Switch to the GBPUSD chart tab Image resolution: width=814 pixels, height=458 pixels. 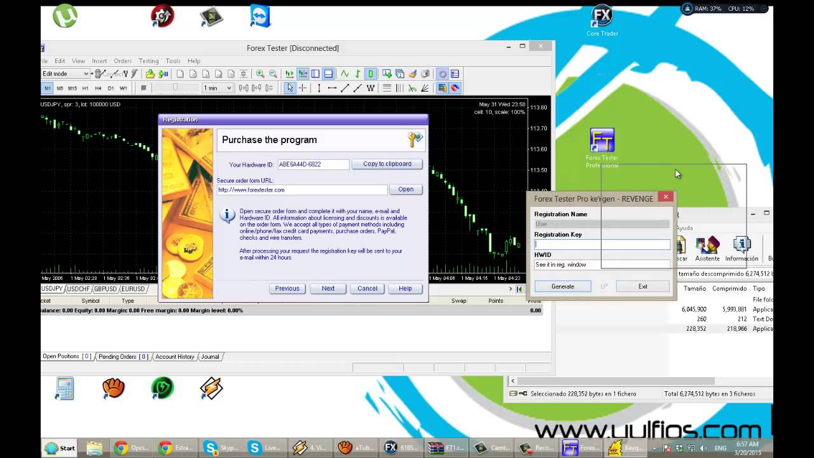coord(106,289)
